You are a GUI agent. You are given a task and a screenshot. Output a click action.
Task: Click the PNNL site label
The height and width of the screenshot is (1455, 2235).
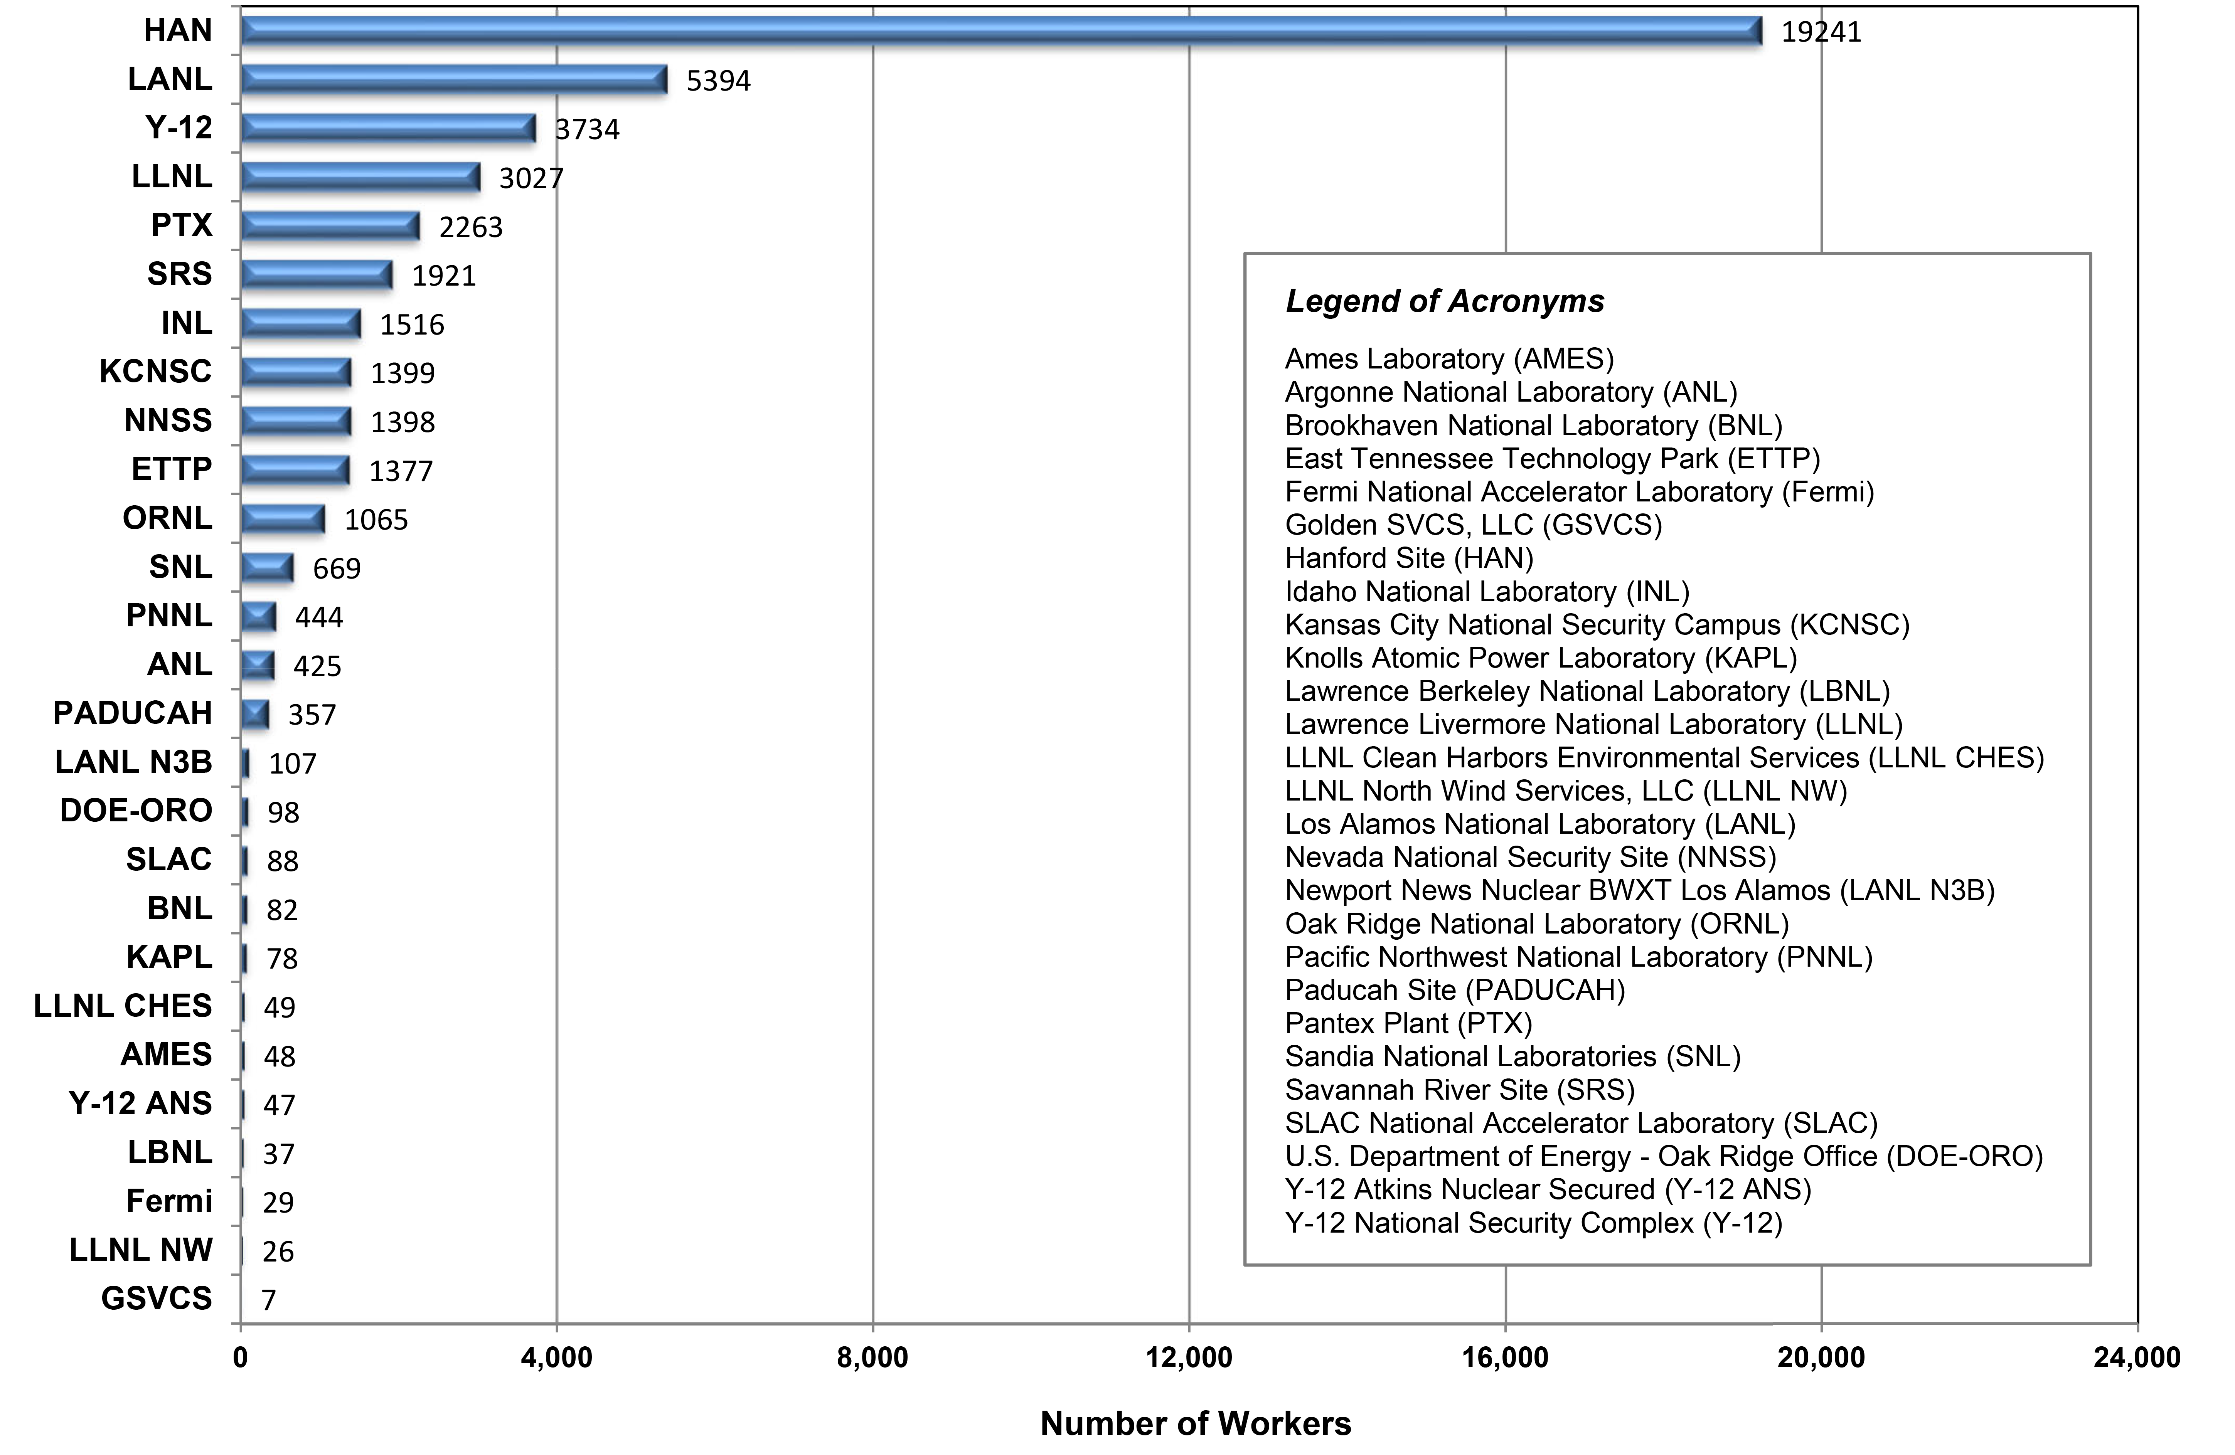tap(169, 616)
